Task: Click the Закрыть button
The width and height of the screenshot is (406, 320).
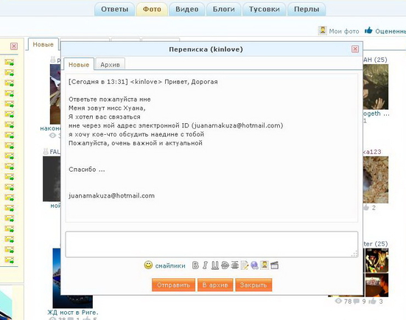Action: pos(253,285)
